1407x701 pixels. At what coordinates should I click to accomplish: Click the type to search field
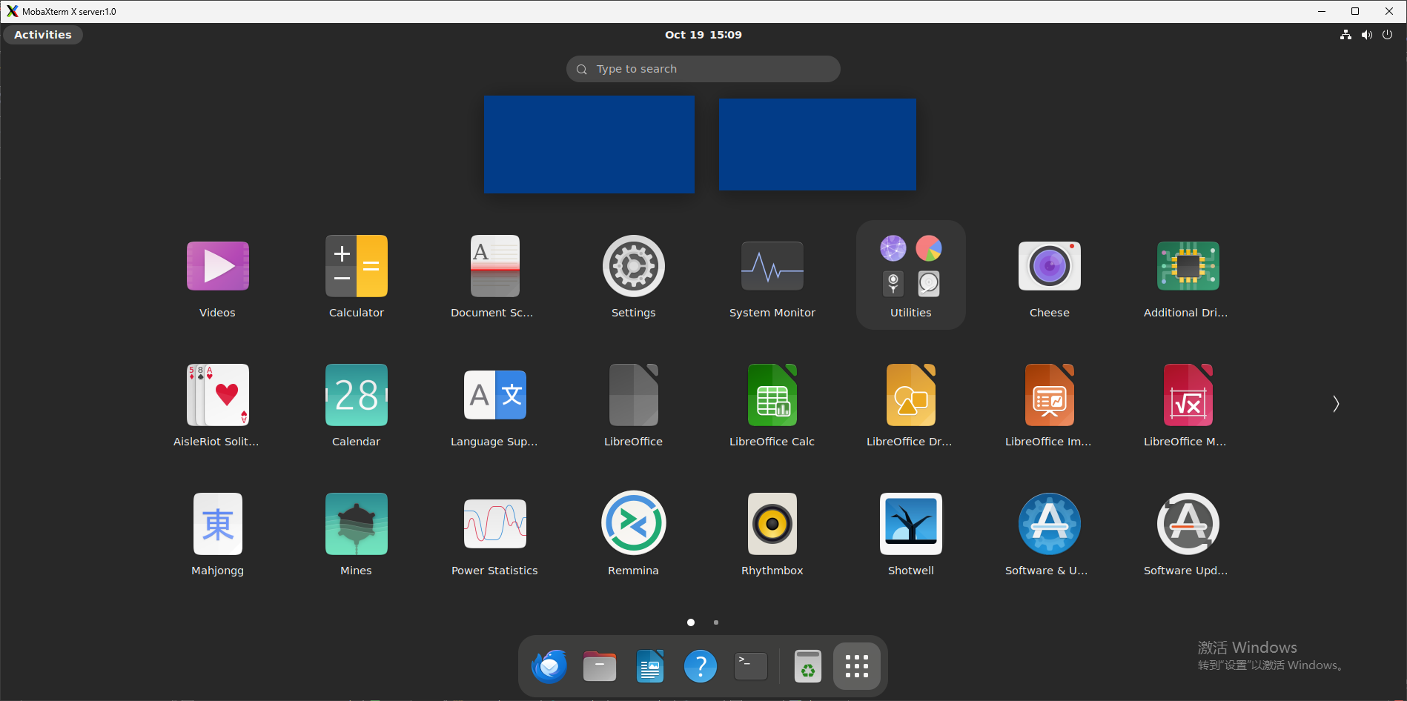(703, 69)
